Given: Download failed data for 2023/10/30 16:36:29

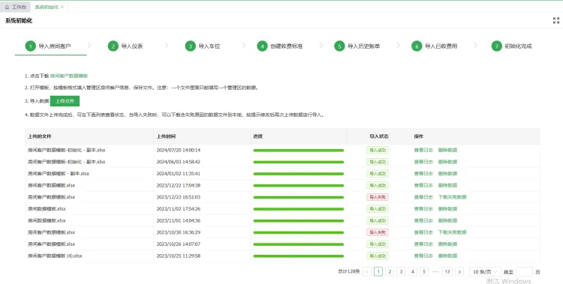Looking at the screenshot, I should (452, 232).
